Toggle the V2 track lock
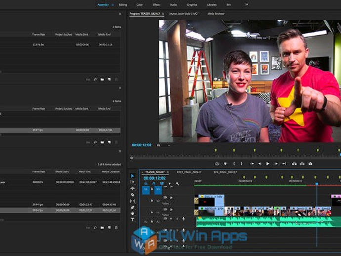Screen dimensions: 341x256 pyautogui.click(x=152, y=200)
